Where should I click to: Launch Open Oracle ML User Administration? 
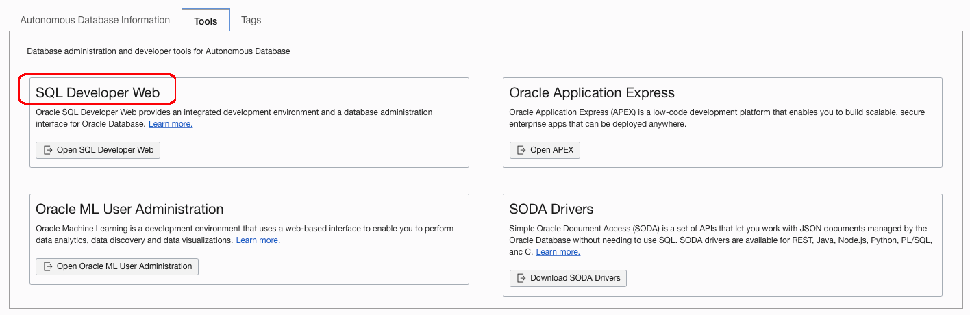click(x=117, y=266)
